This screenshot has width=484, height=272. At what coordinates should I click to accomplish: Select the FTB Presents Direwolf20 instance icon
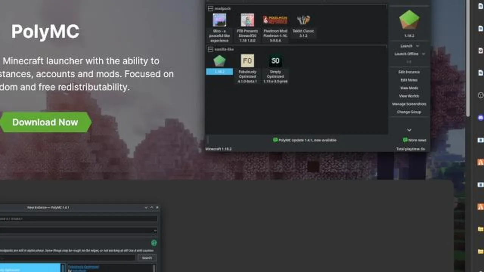248,20
